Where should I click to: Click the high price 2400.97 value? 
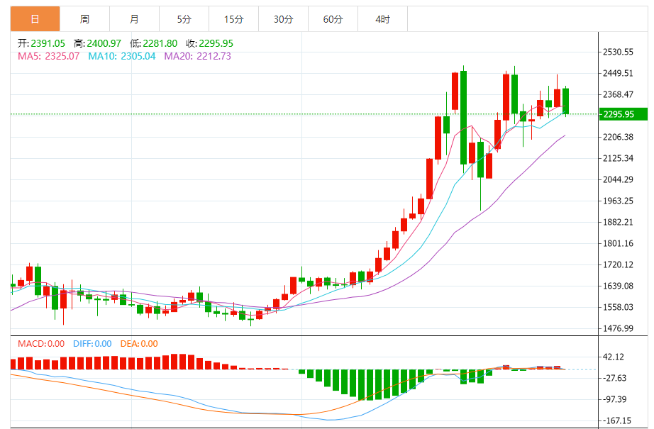coord(105,43)
